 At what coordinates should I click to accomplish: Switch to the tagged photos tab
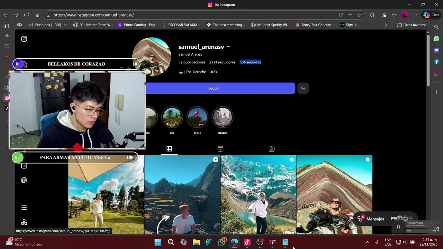(272, 149)
